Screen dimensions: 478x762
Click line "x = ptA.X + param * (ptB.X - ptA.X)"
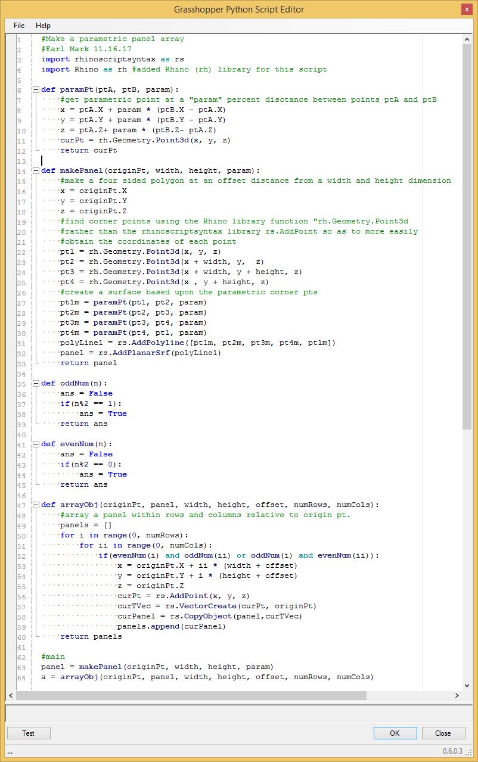(x=144, y=110)
